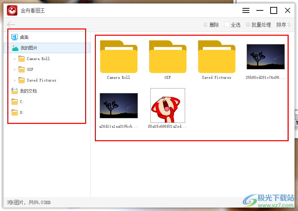Click the 批量处理 batch process icon

click(248, 25)
